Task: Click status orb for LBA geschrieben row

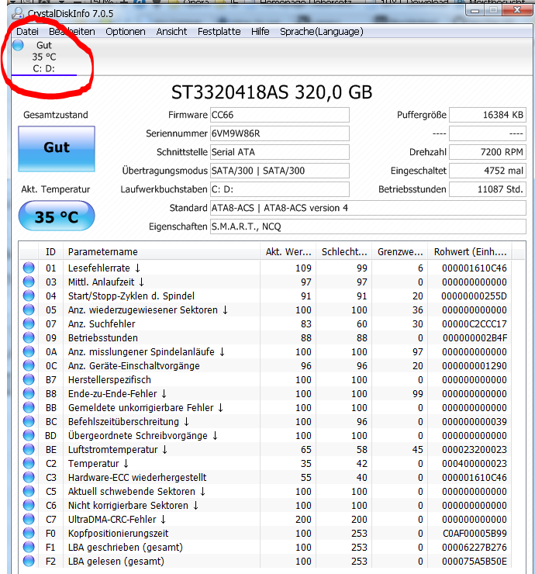Action: [29, 547]
